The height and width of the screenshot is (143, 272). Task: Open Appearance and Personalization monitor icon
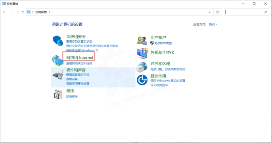coord(142,53)
